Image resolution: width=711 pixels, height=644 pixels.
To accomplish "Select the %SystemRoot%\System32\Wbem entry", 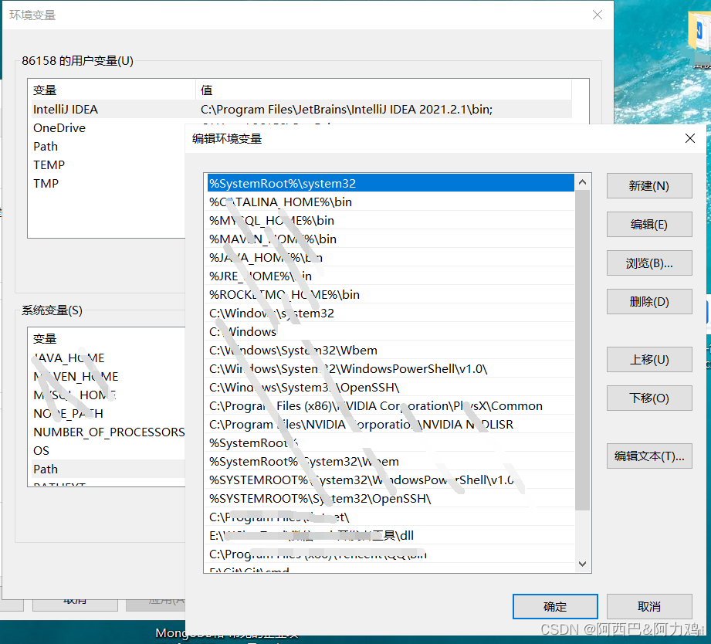I will tap(391, 462).
